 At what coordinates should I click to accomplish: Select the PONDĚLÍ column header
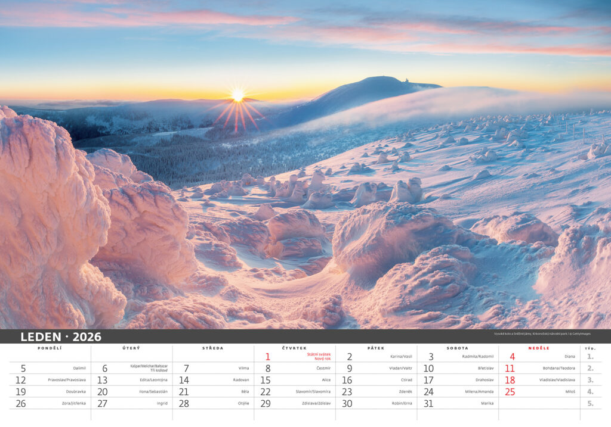click(50, 348)
